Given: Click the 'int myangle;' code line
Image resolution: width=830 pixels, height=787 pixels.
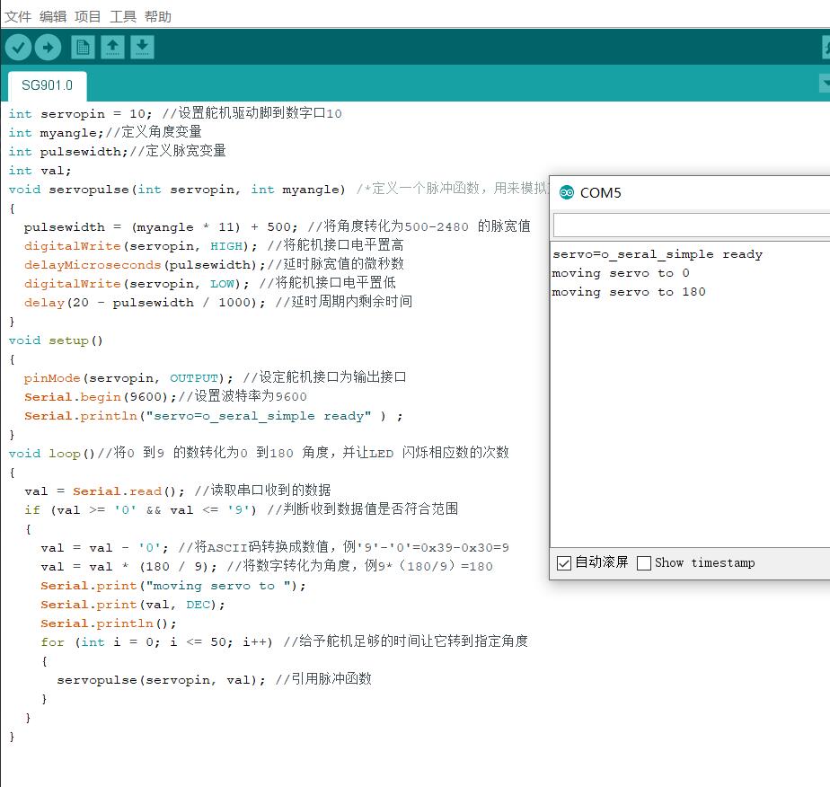Looking at the screenshot, I should click(x=105, y=132).
